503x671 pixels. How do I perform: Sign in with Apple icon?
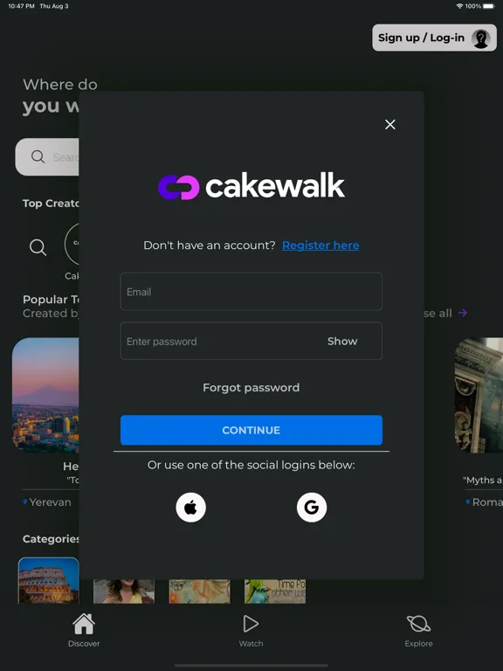click(190, 508)
